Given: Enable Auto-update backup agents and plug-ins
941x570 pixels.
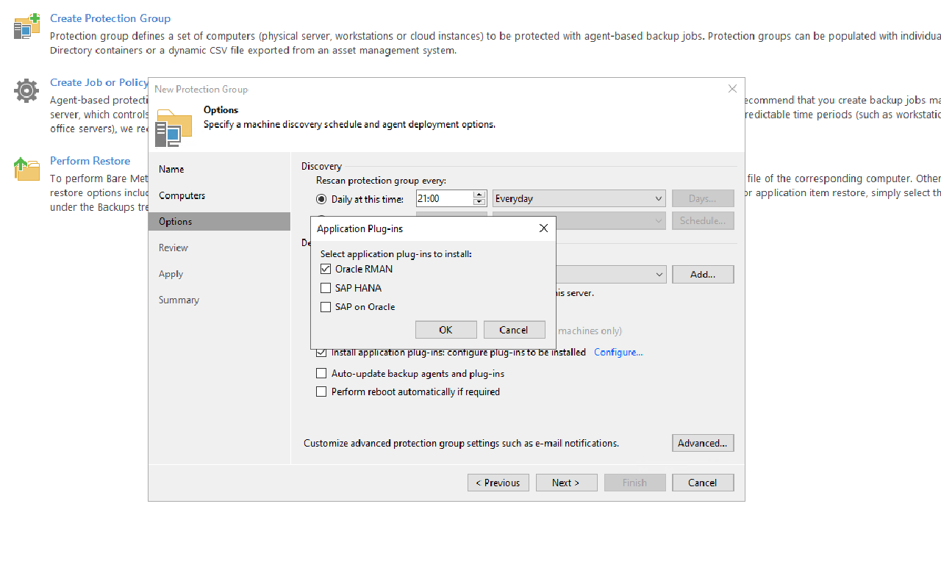Looking at the screenshot, I should pos(321,373).
